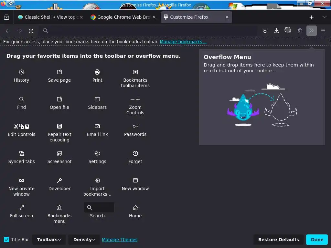Close the Classic Shell tab
The image size is (331, 248).
[x=81, y=17]
